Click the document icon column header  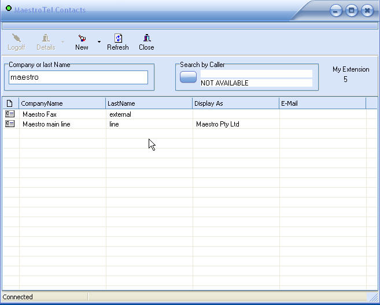coord(10,103)
